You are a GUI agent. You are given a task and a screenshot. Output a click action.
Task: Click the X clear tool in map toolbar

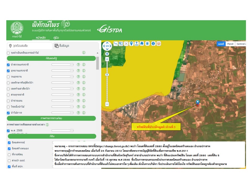click(x=126, y=44)
